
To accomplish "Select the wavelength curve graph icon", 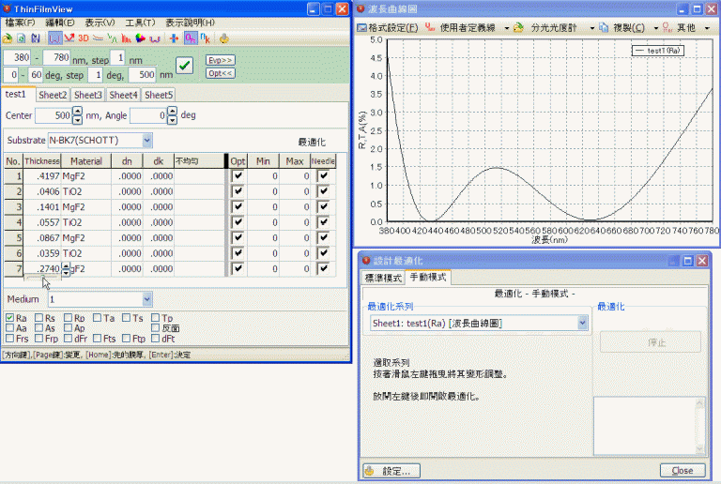I will [x=54, y=38].
